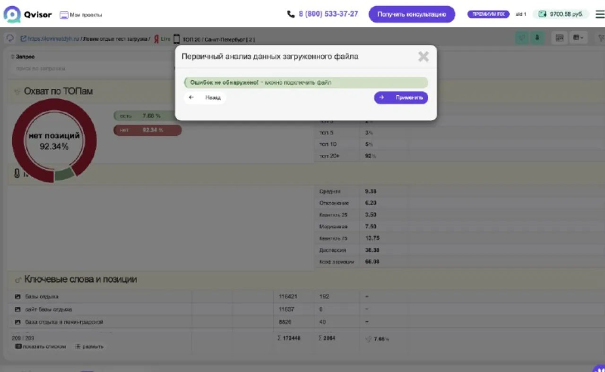Click "Назад" in the dialog
This screenshot has height=372, width=605.
tap(205, 98)
